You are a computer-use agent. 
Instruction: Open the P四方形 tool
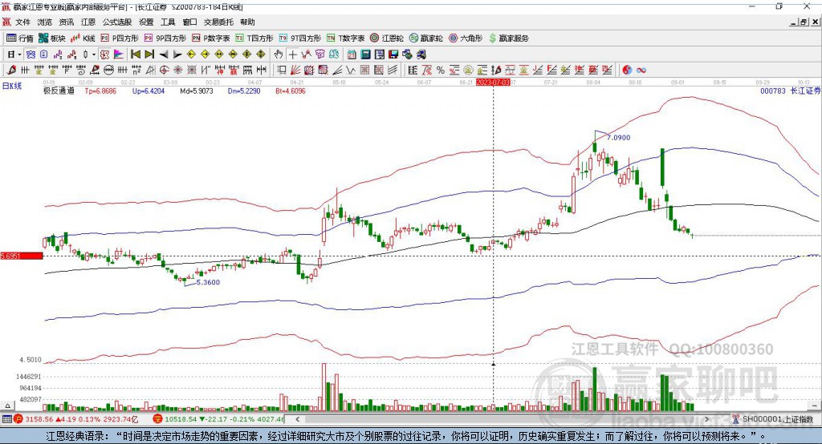120,38
